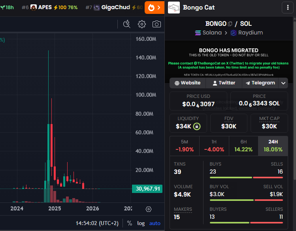Click the chart time zone clock 14:54:02 (UTC+2)
The width and height of the screenshot is (296, 231).
click(x=97, y=223)
